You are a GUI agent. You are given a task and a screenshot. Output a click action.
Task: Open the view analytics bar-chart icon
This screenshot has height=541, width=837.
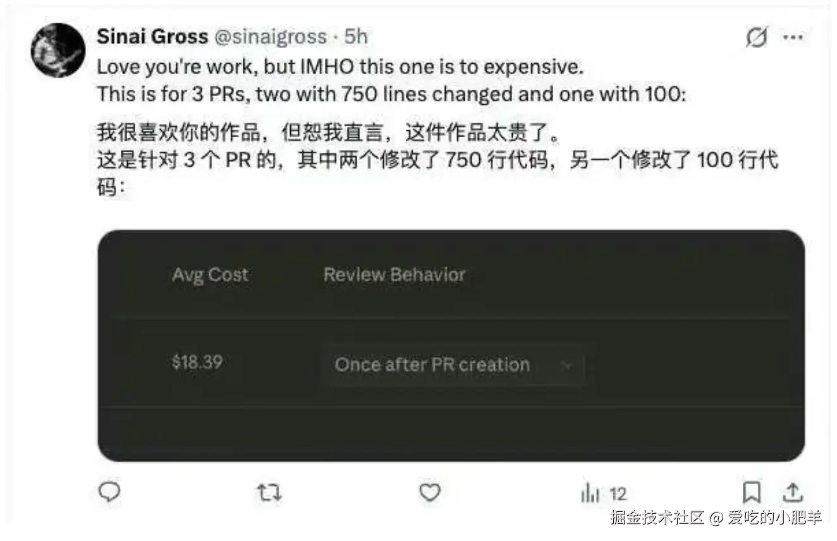(589, 493)
